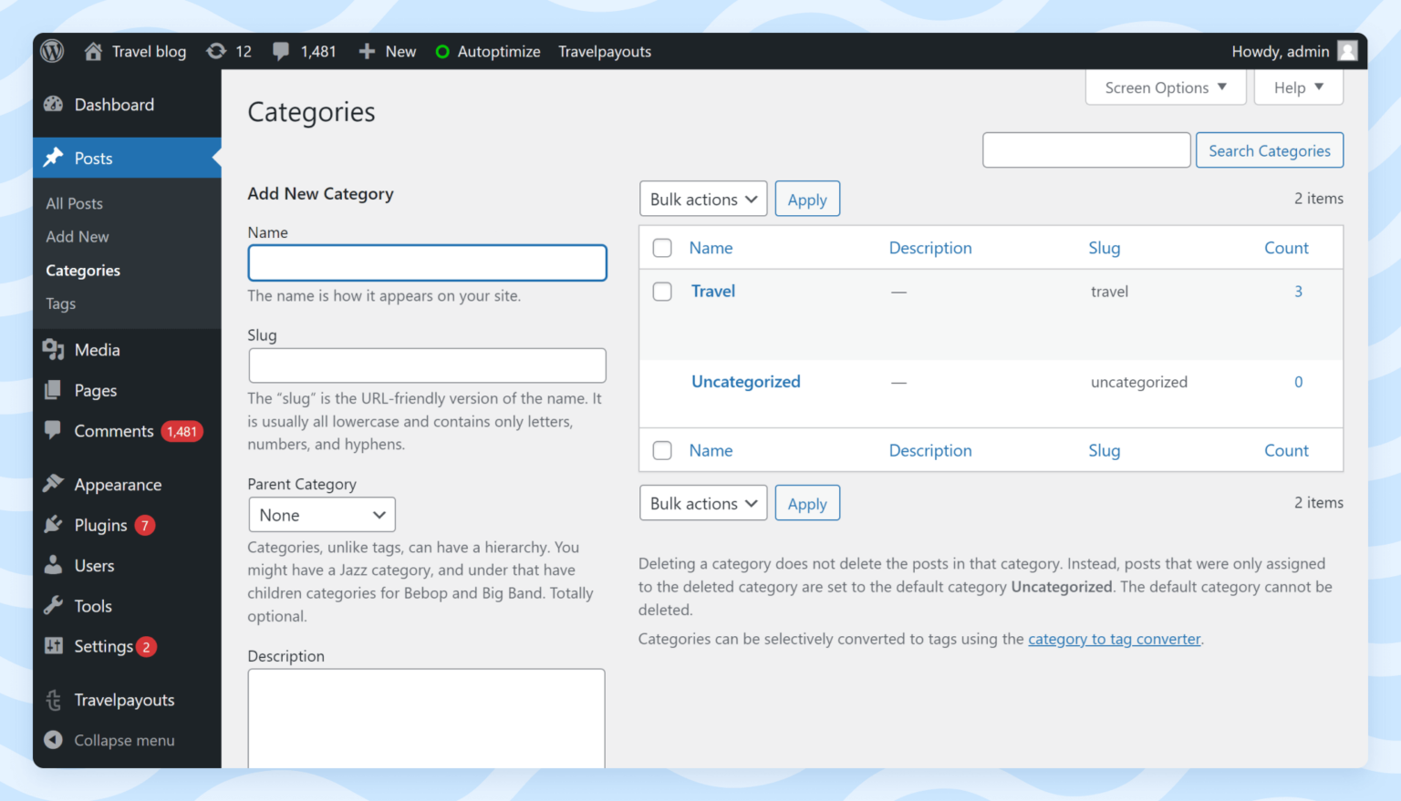The width and height of the screenshot is (1401, 801).
Task: Open All Posts in sidebar
Action: (x=75, y=203)
